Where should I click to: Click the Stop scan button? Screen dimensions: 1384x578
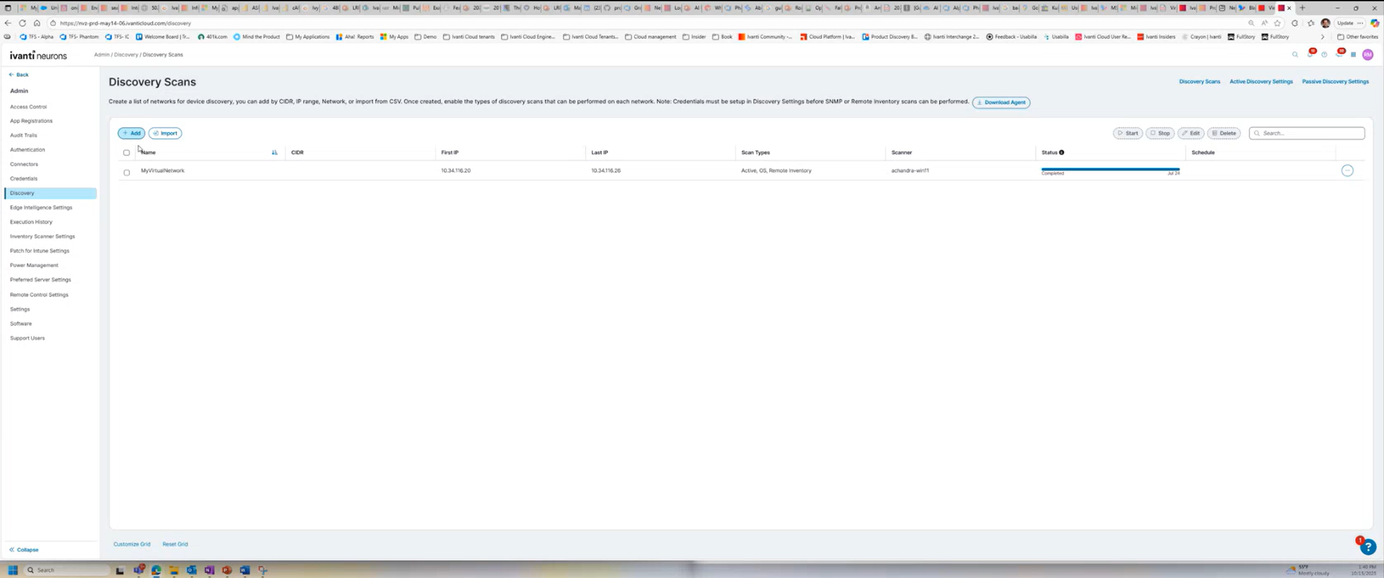click(x=1160, y=133)
